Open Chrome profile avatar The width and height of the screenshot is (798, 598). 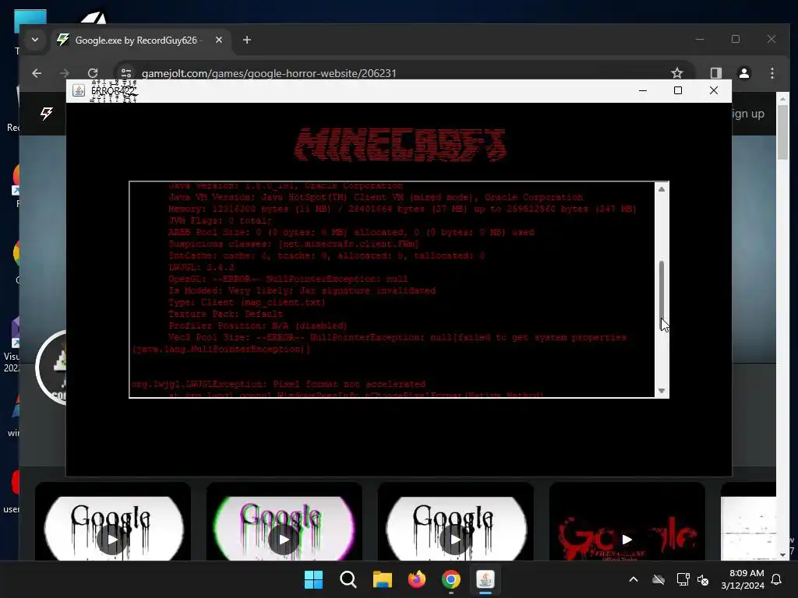744,73
